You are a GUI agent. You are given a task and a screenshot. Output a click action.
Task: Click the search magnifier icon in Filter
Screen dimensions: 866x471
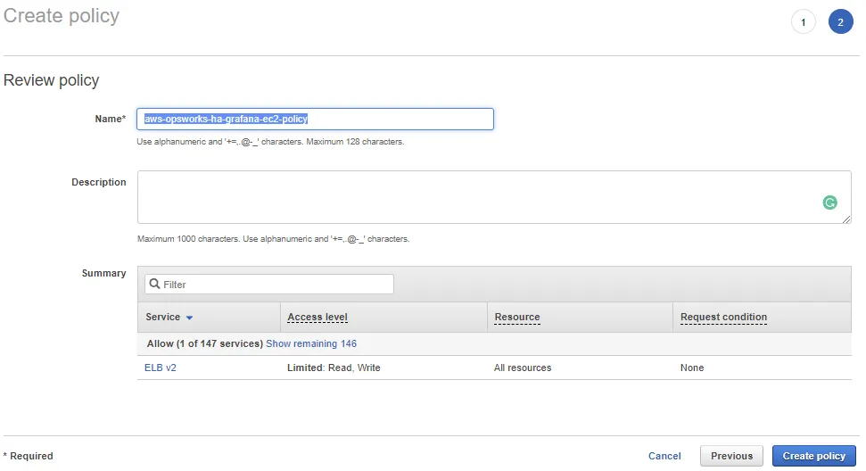pos(155,284)
